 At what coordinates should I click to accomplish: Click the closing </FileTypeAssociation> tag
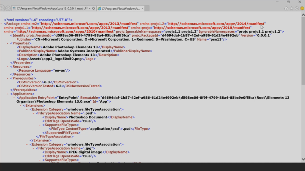click(x=55, y=137)
